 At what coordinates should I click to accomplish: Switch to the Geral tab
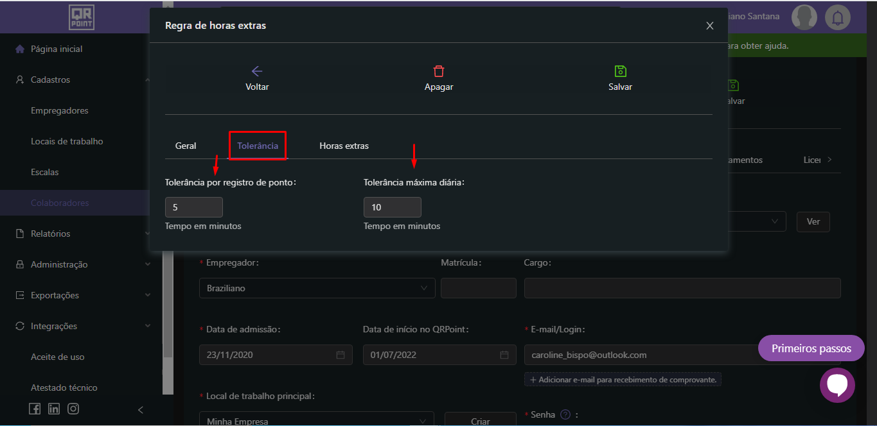(x=186, y=146)
